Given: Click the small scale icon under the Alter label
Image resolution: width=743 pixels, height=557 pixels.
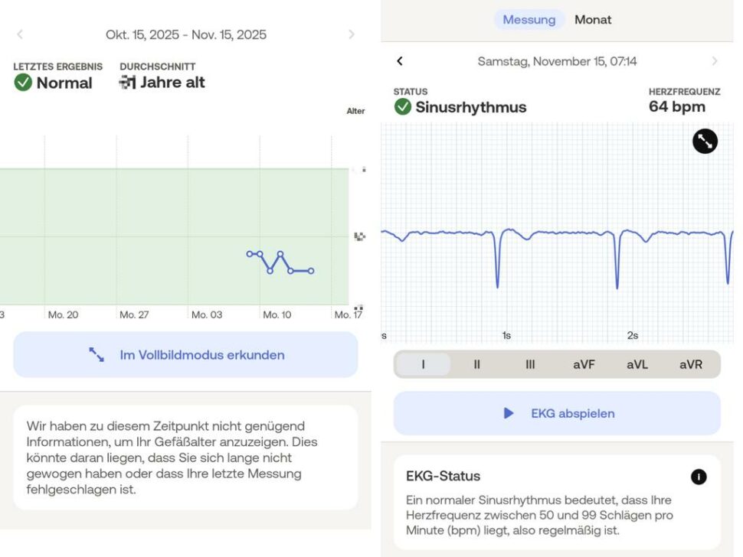Looking at the screenshot, I should [x=362, y=168].
